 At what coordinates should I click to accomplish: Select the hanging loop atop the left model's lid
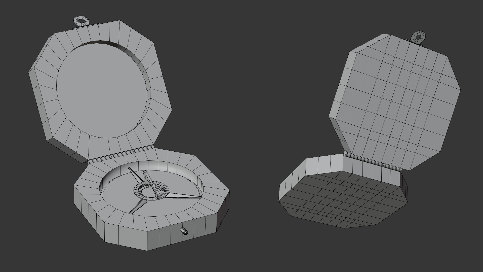[x=81, y=21]
